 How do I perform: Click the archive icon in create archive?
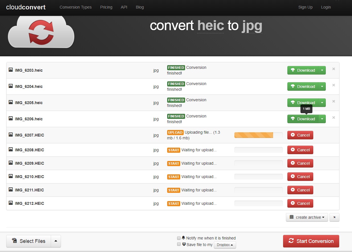pyautogui.click(x=291, y=217)
